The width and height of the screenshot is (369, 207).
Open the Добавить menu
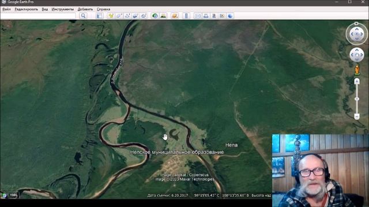click(x=85, y=9)
